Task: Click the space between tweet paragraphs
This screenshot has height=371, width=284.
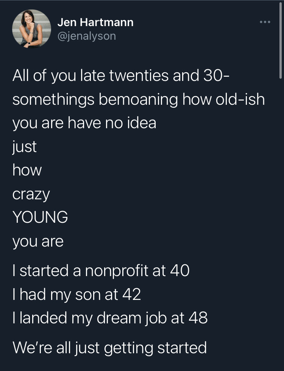Action: pos(142,255)
